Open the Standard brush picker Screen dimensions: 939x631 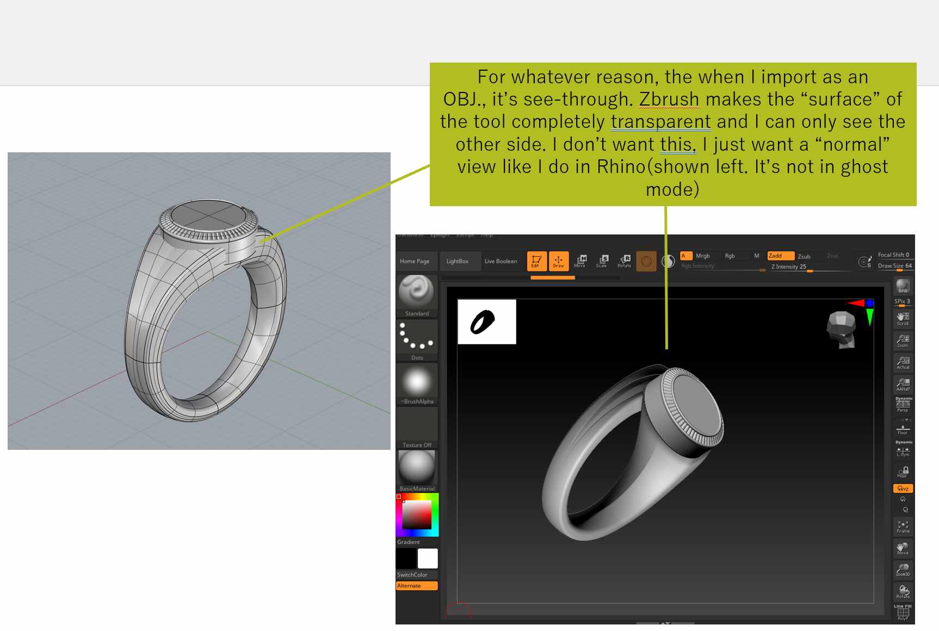tap(417, 296)
